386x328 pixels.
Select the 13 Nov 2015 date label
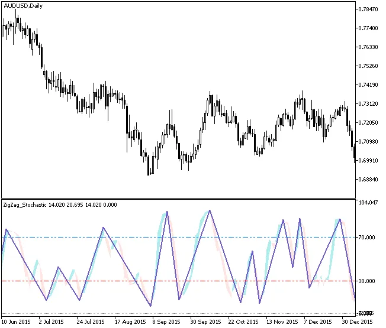tap(281, 322)
